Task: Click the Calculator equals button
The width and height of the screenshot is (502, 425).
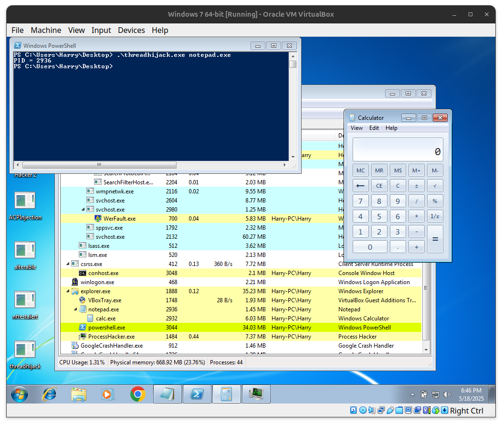Action: coord(435,239)
